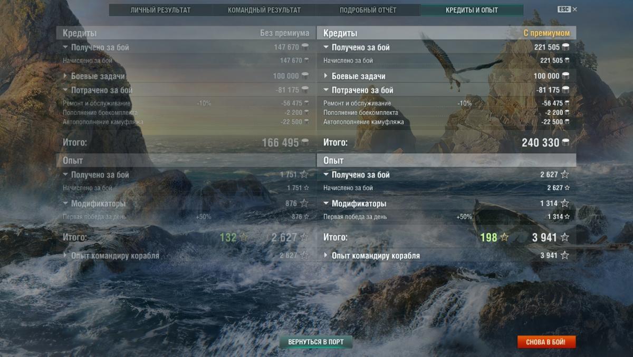Click the С премиумом column header
The image size is (633, 357).
(546, 33)
